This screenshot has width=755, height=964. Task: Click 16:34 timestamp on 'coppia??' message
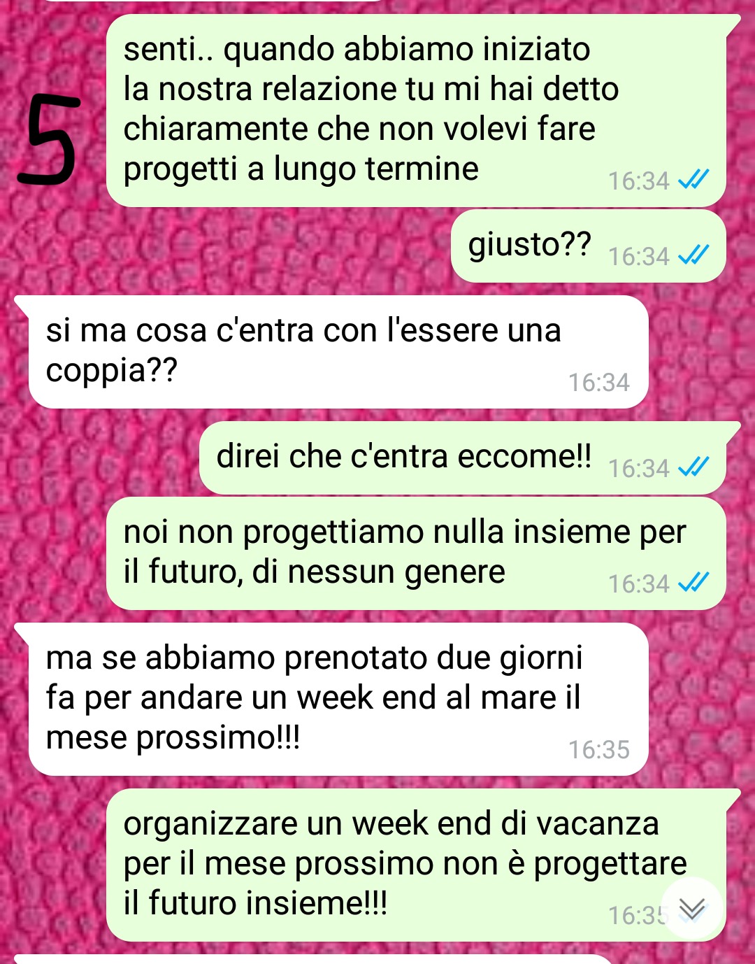point(599,383)
